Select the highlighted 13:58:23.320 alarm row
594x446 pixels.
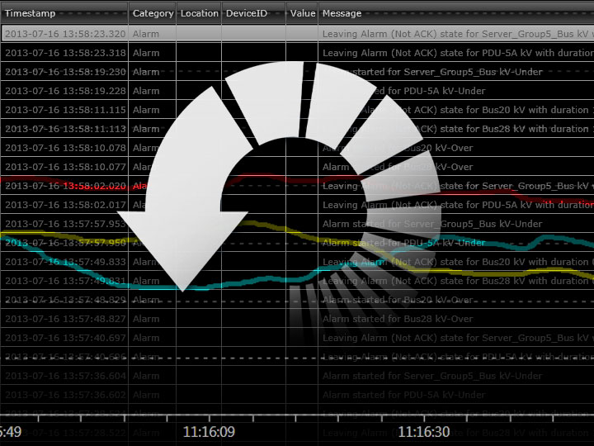66,34
